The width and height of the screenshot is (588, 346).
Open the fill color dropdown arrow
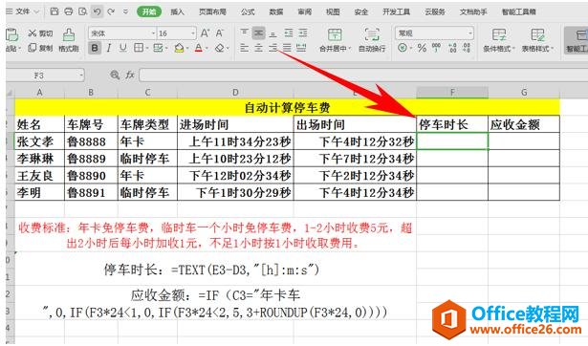pyautogui.click(x=187, y=49)
